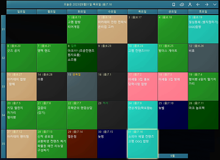The height and width of the screenshot is (160, 220).
Task: Select week 33 row number
Action: click(3, 86)
